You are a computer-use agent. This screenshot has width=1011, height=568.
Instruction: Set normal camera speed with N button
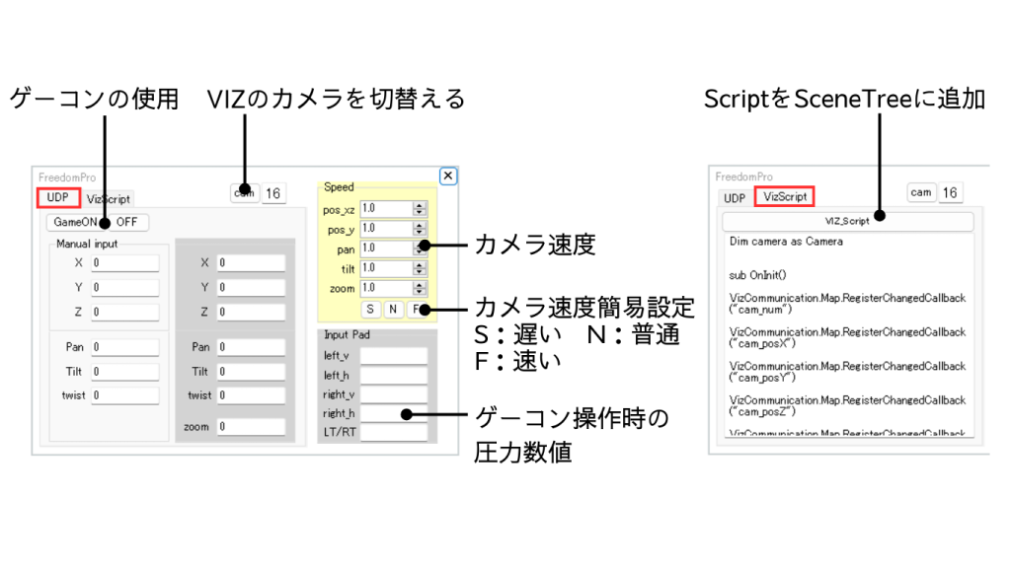tap(393, 310)
